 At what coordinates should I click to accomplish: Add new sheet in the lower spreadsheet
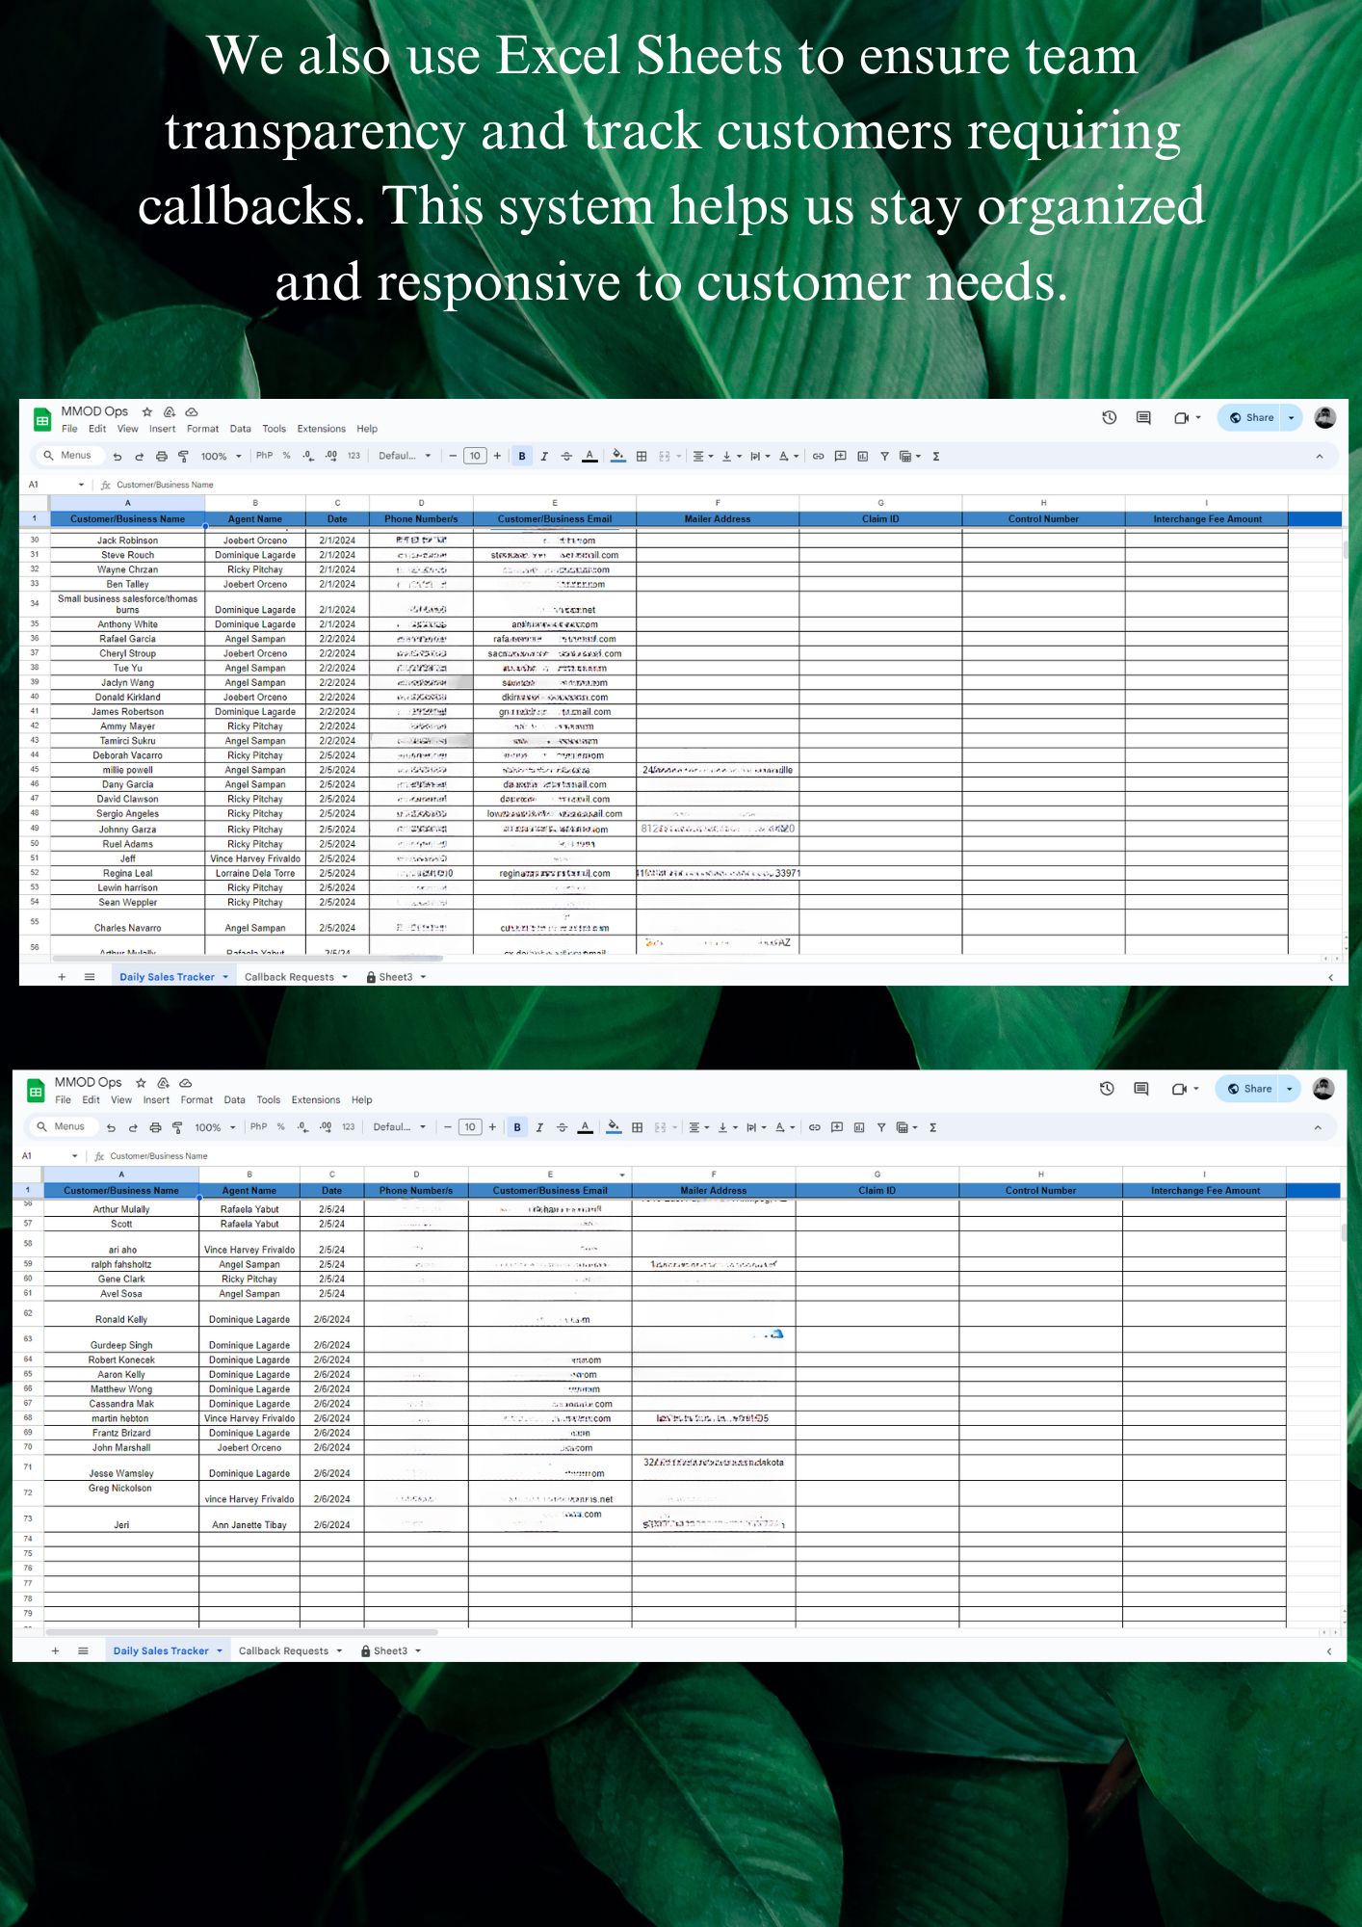55,1650
